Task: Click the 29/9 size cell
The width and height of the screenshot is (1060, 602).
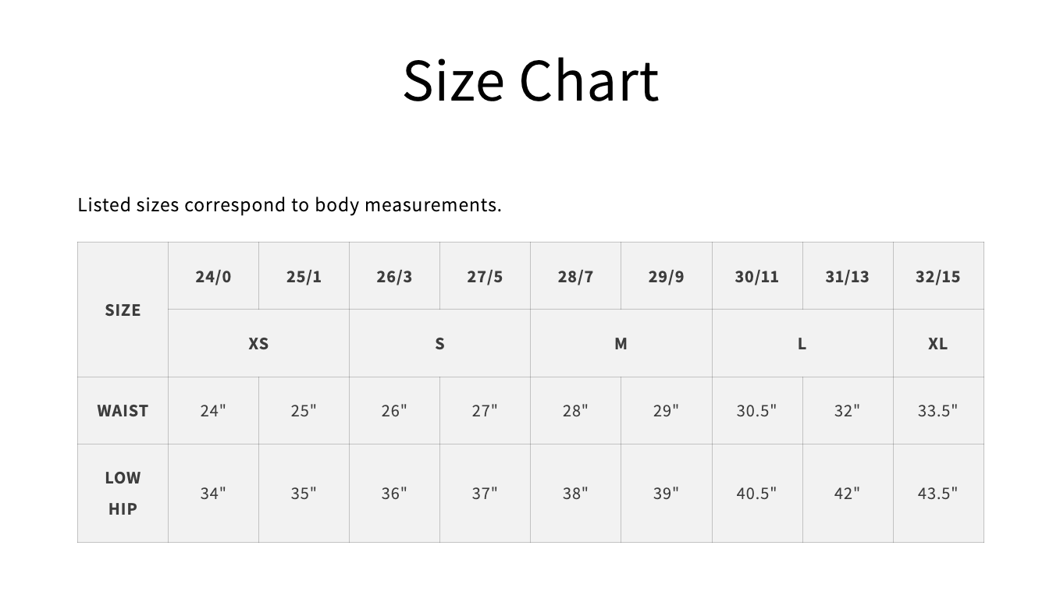Action: pos(666,276)
